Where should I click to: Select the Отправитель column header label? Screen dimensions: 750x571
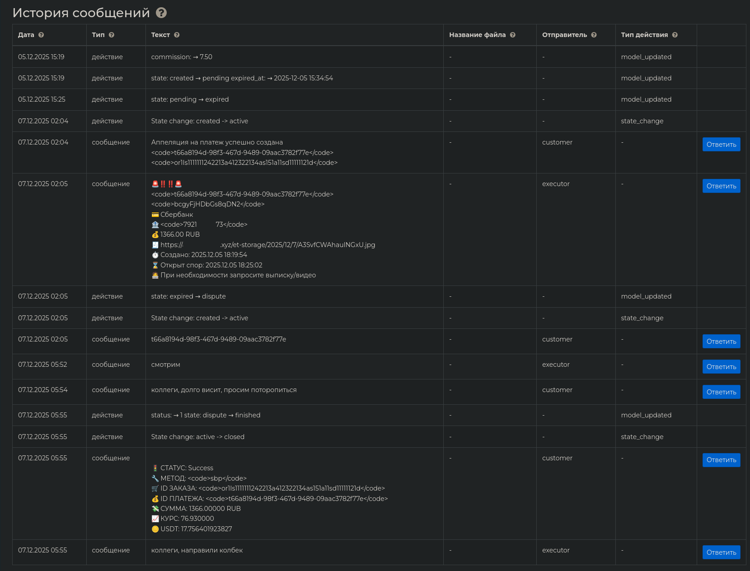(565, 35)
